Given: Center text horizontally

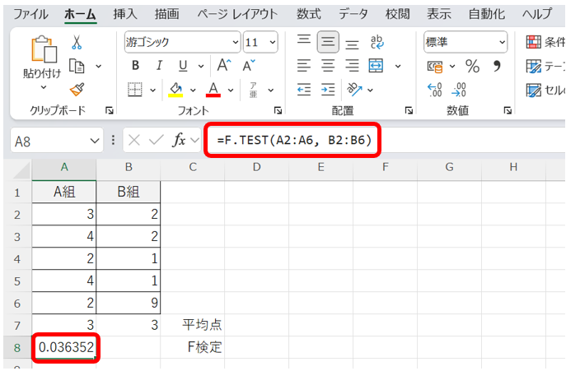Looking at the screenshot, I should (328, 66).
